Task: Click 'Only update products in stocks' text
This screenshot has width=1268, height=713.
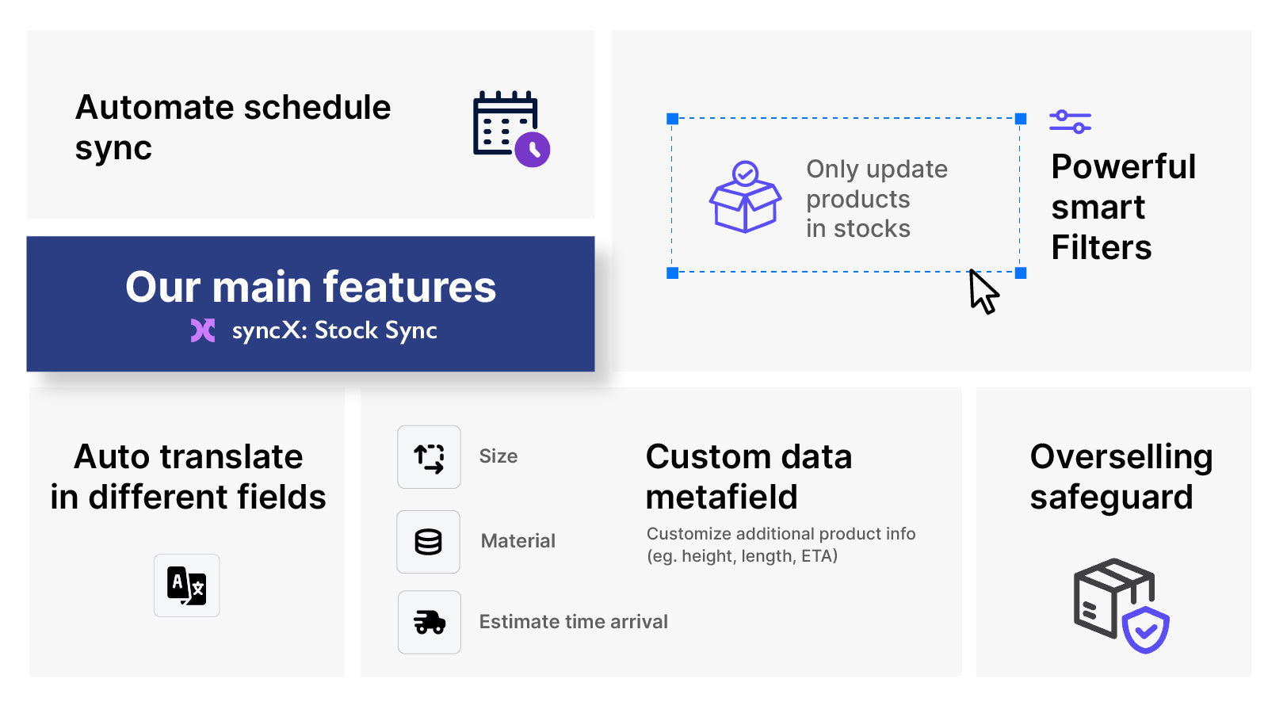Action: [877, 199]
